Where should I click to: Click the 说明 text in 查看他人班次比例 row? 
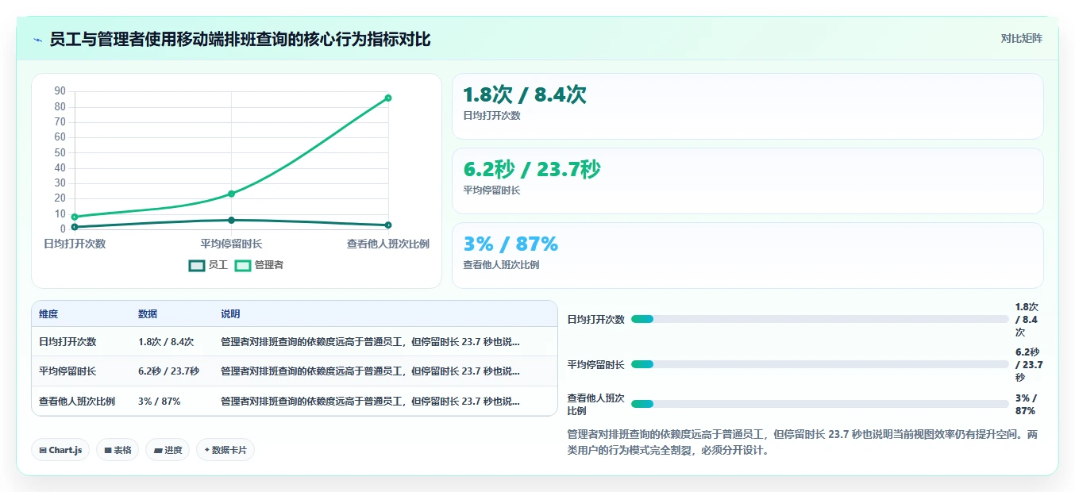click(370, 402)
